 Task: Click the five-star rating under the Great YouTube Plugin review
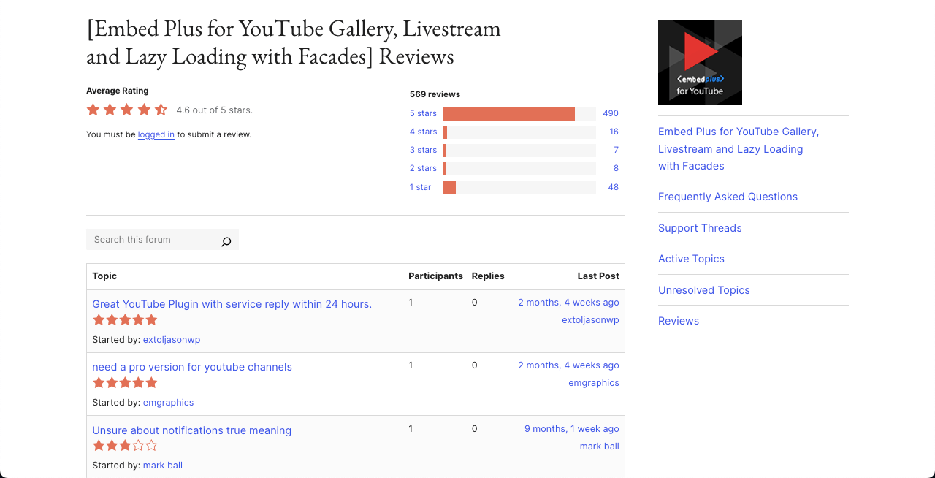(x=125, y=319)
